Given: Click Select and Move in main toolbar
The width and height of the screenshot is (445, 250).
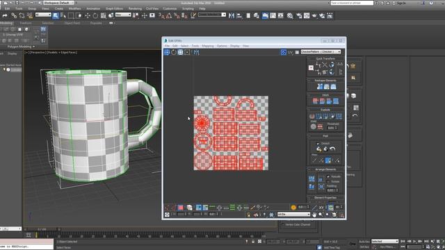Looking at the screenshot, I should coord(88,15).
